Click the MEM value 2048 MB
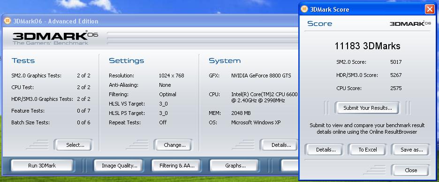 pyautogui.click(x=241, y=113)
